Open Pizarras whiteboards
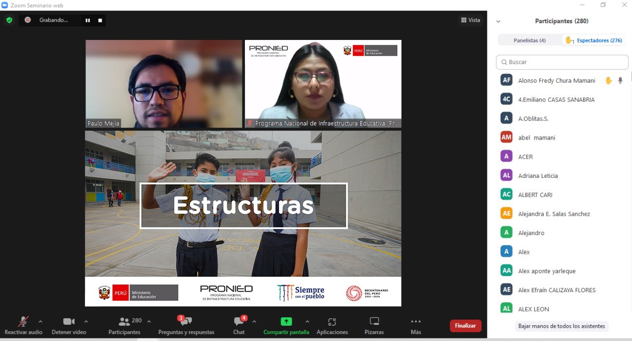Viewport: 632px width, 341px height. click(x=374, y=326)
